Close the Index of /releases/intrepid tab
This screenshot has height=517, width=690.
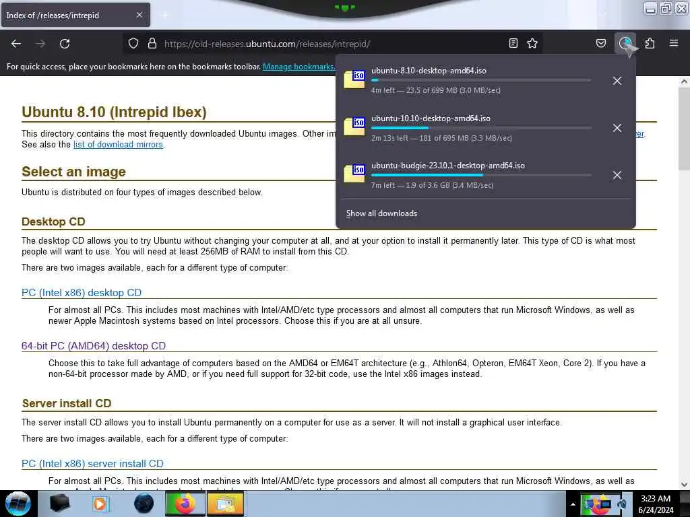tap(139, 15)
